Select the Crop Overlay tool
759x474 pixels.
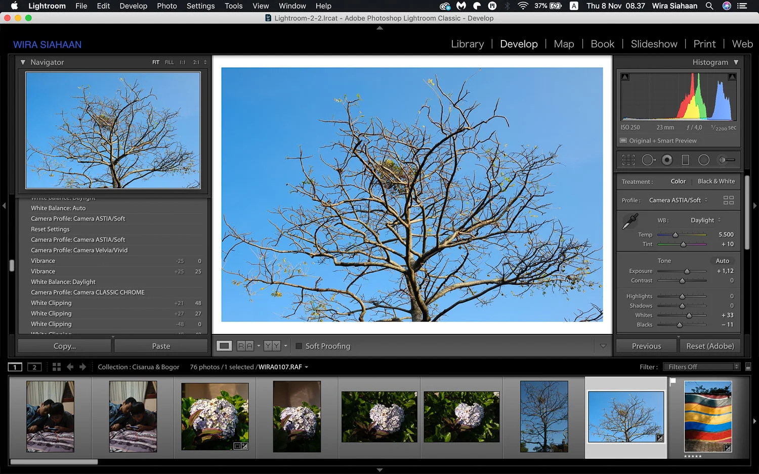coord(628,160)
